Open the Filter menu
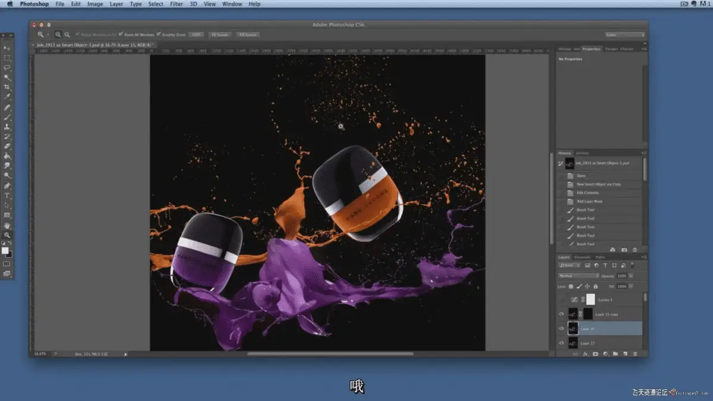The image size is (713, 401). click(176, 4)
